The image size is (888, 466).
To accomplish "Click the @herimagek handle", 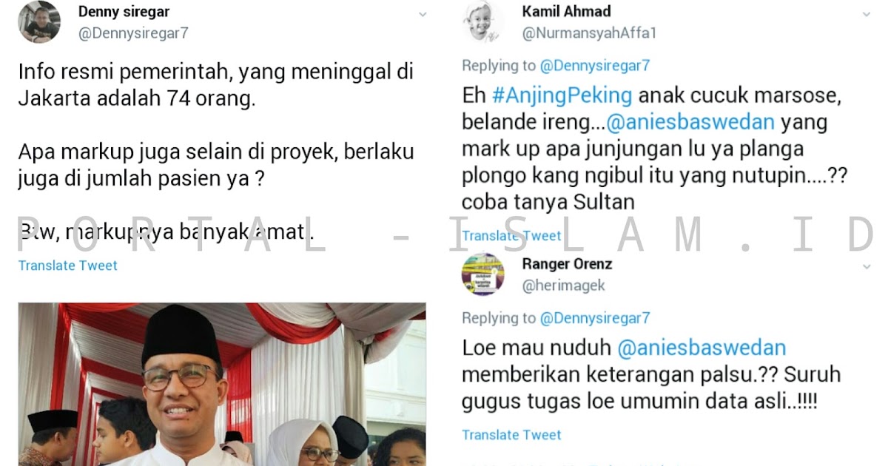I will pos(564,286).
